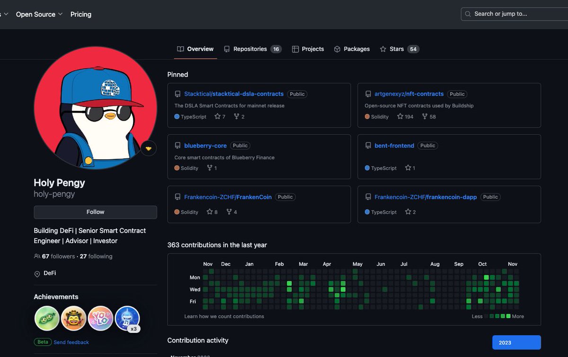This screenshot has height=357, width=568.
Task: Click the Beta label
Action: [x=43, y=342]
